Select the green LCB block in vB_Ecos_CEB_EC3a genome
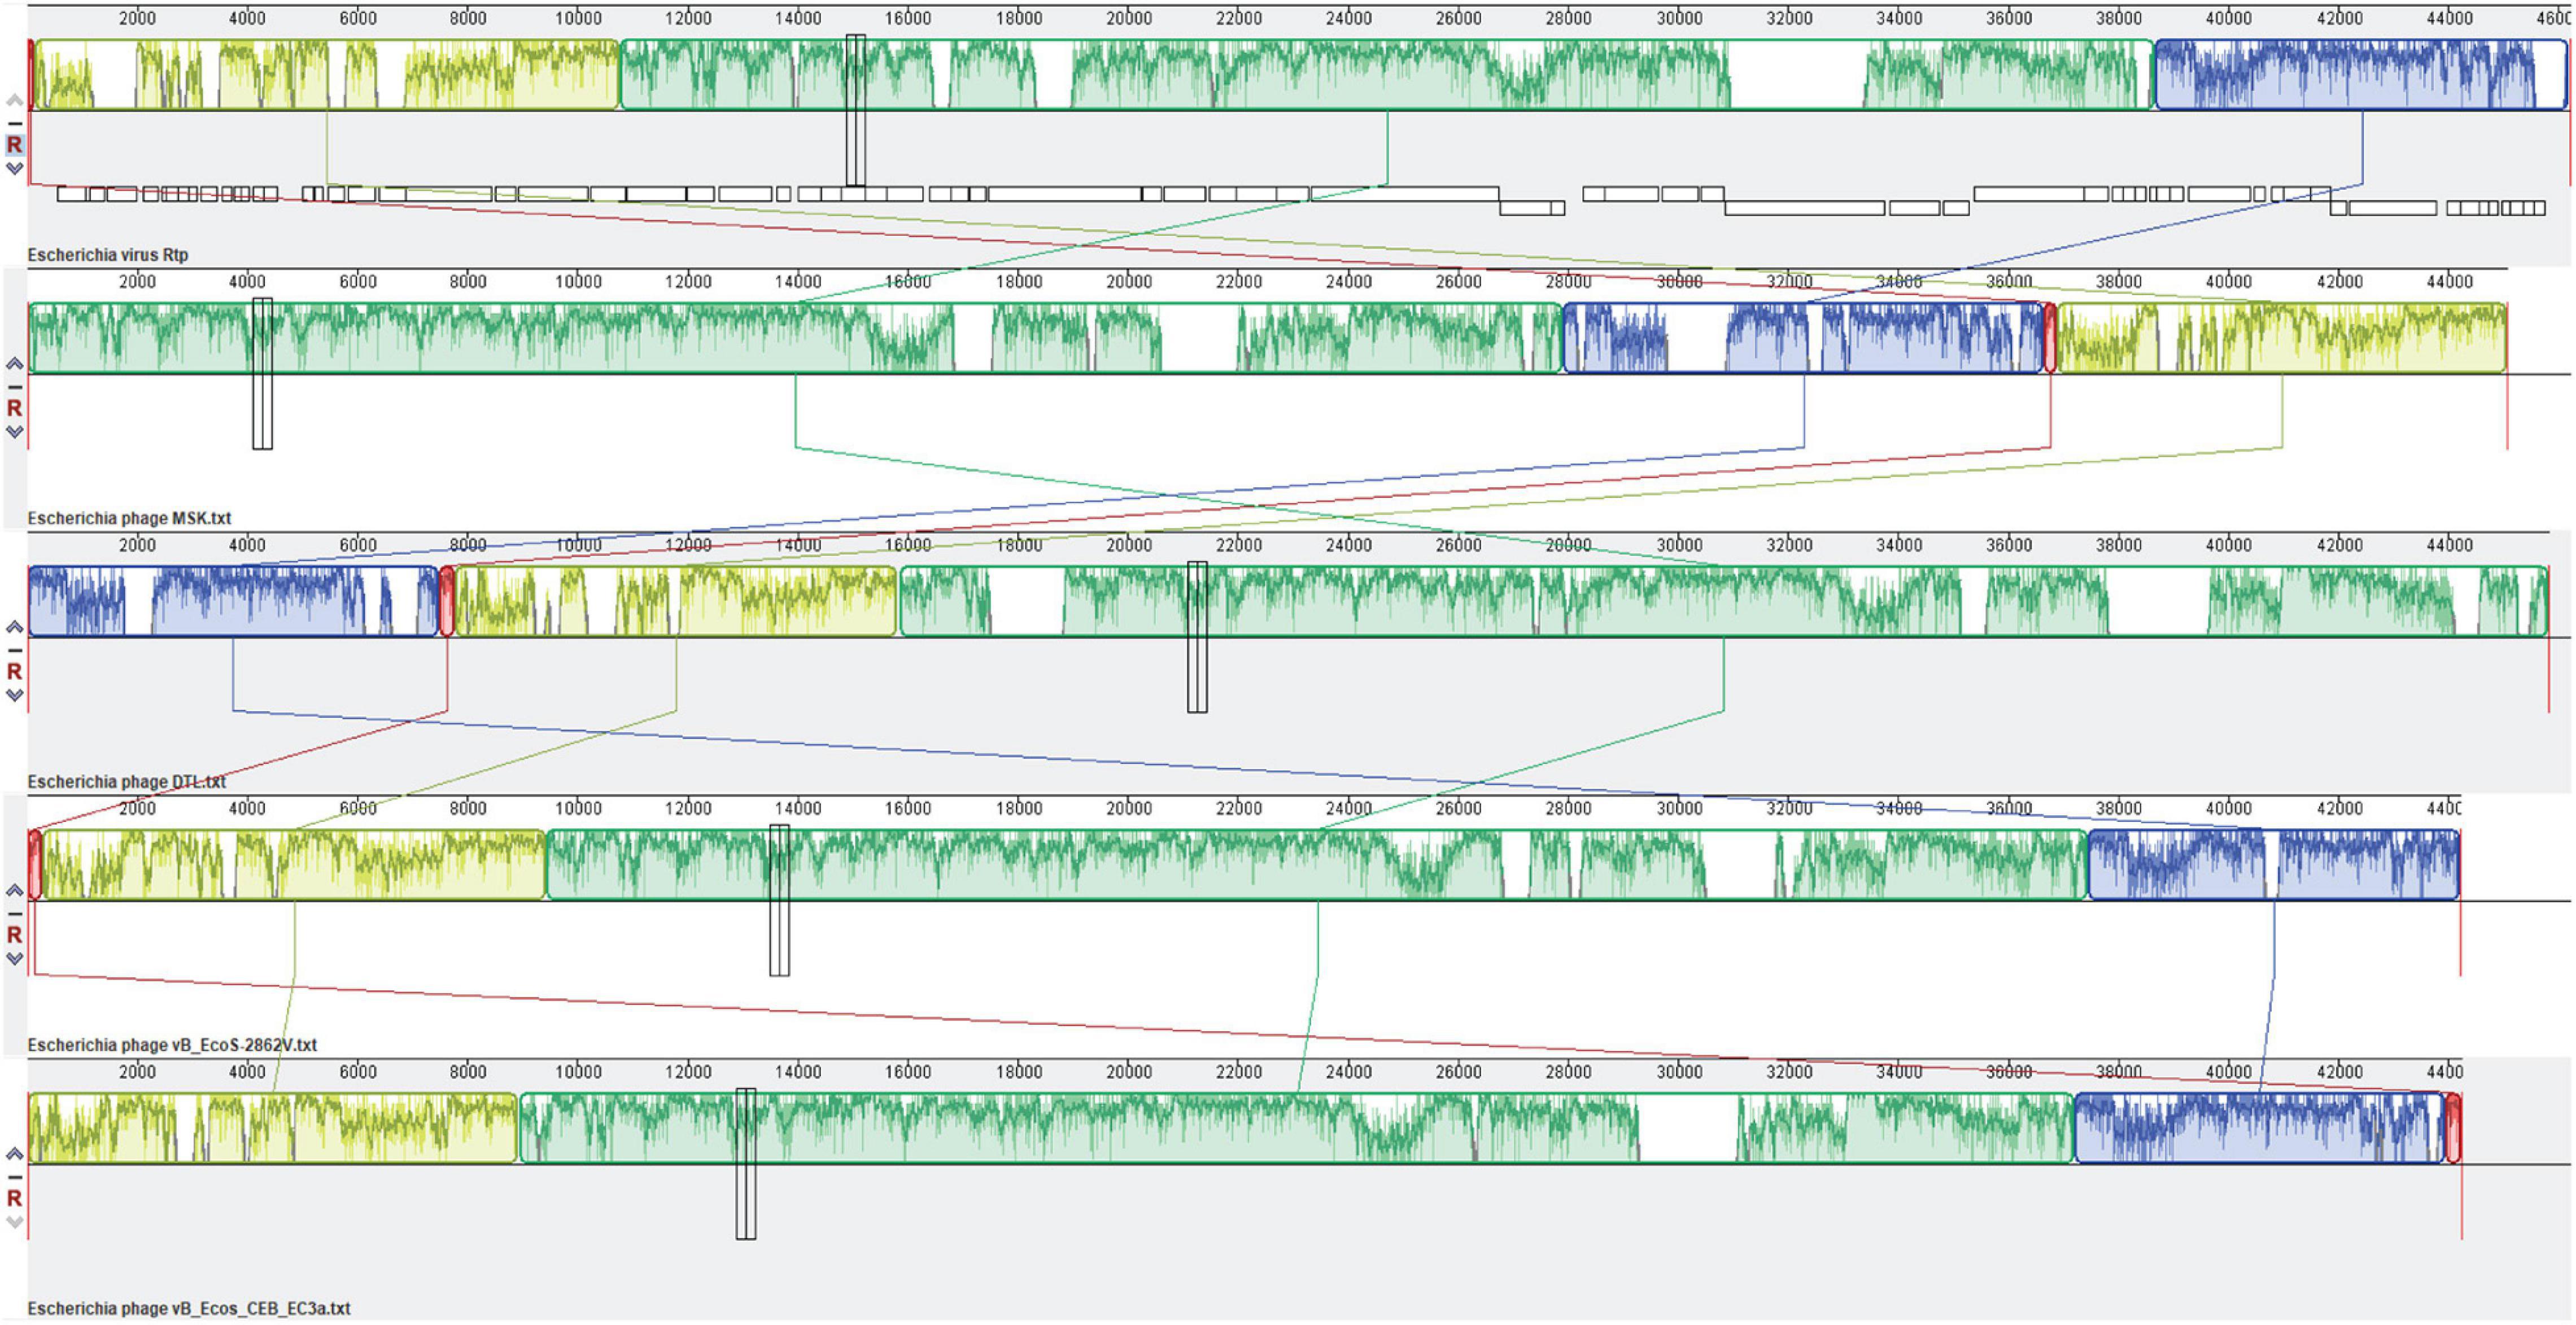 (x=1297, y=1128)
